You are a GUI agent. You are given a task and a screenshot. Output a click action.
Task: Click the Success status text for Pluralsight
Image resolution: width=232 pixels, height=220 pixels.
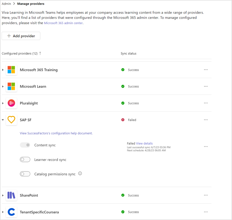tap(133, 103)
